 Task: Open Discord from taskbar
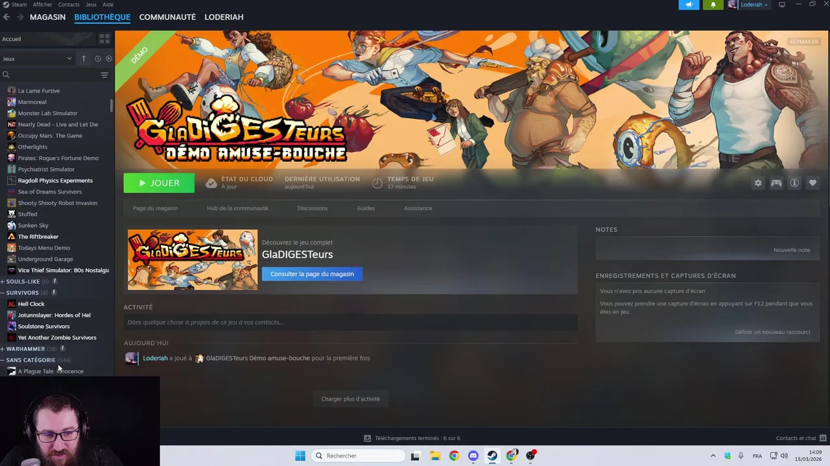(473, 456)
